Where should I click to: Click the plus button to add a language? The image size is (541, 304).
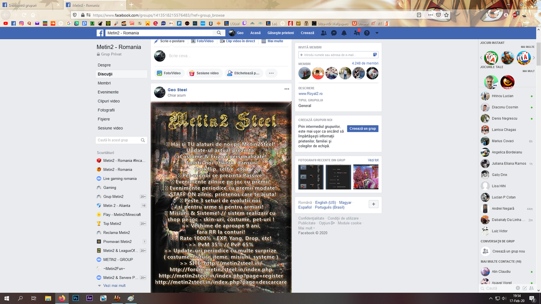(x=374, y=204)
